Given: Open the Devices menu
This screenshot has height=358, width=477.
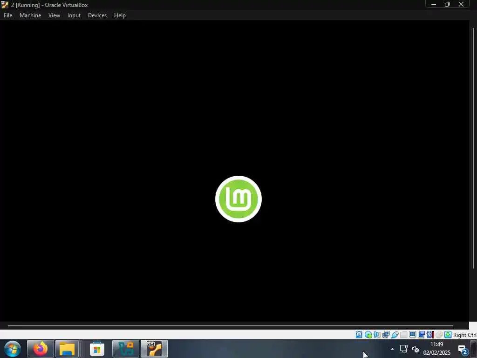Looking at the screenshot, I should 97,15.
